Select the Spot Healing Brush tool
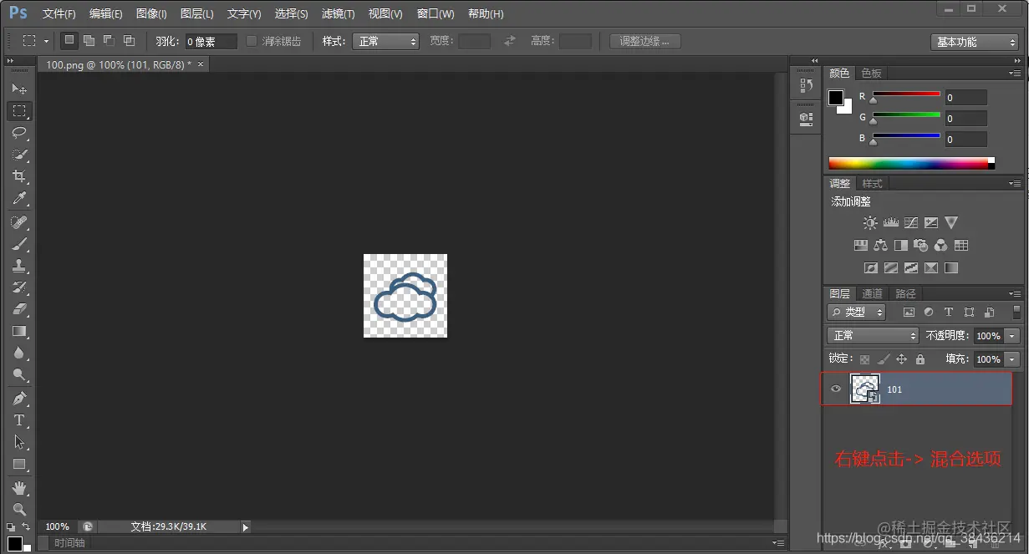 [19, 222]
